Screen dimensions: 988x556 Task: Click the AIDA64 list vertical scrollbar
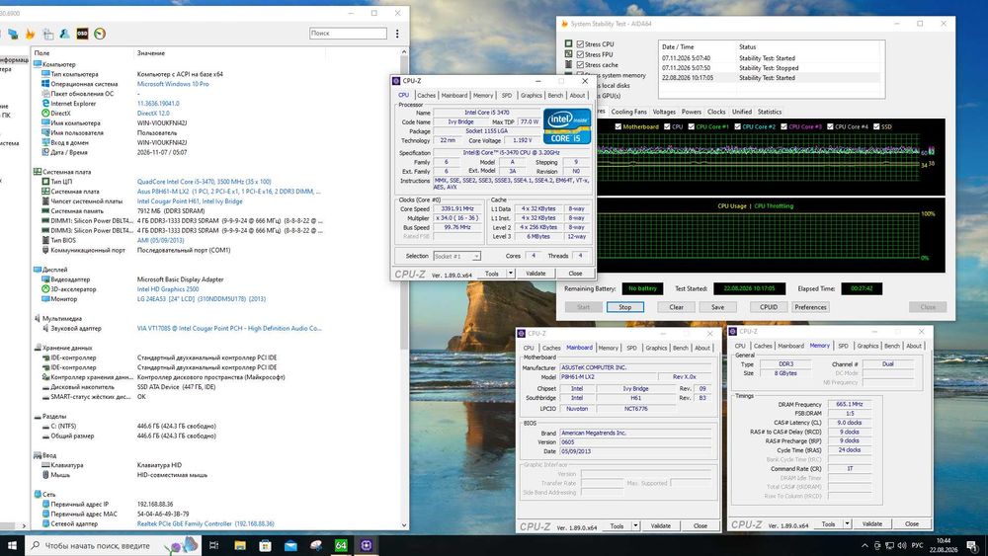(404, 287)
